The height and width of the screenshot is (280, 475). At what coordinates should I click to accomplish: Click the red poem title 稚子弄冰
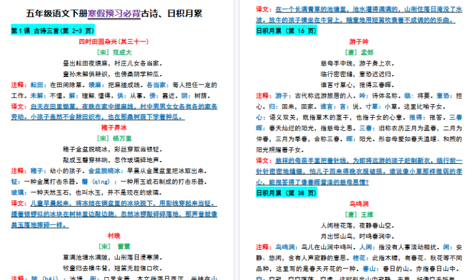tap(114, 128)
